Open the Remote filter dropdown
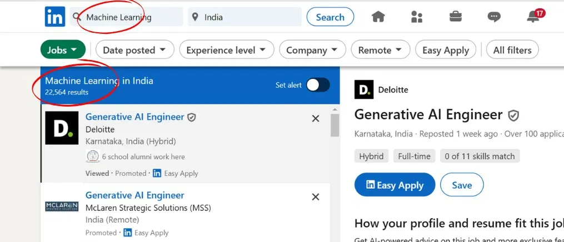Image resolution: width=564 pixels, height=242 pixels. tap(380, 50)
